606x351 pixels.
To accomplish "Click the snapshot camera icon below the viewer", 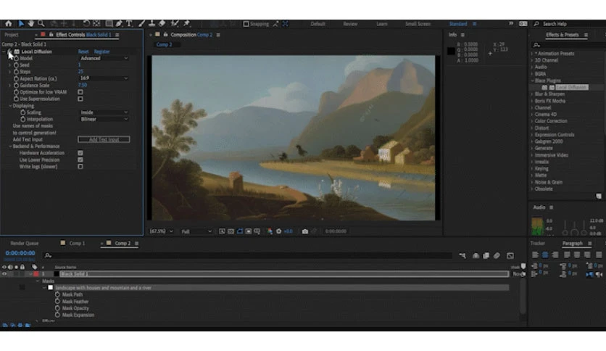I will pos(305,231).
